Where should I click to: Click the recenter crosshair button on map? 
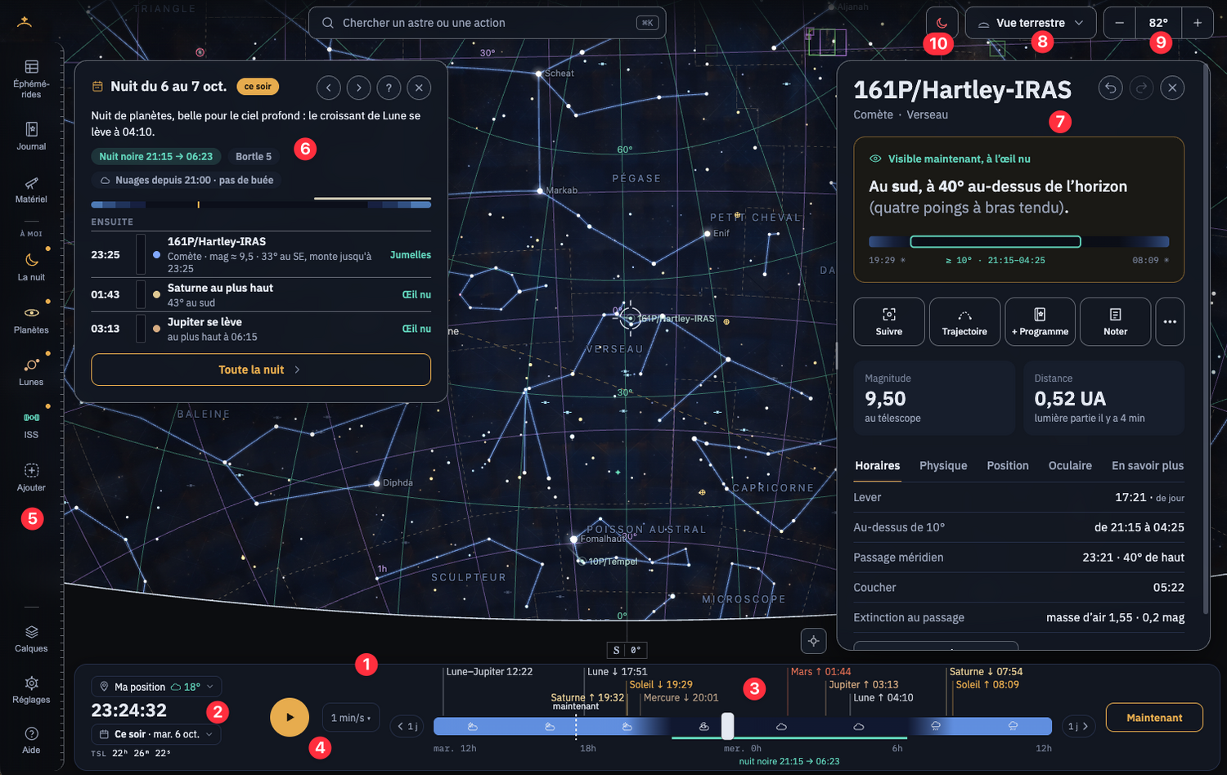point(813,641)
